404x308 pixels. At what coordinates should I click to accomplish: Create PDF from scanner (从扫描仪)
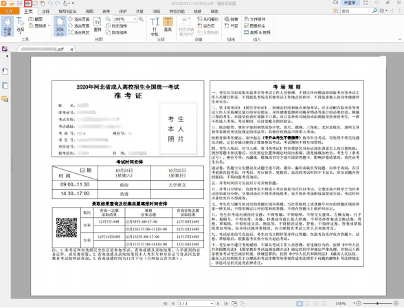(x=208, y=19)
